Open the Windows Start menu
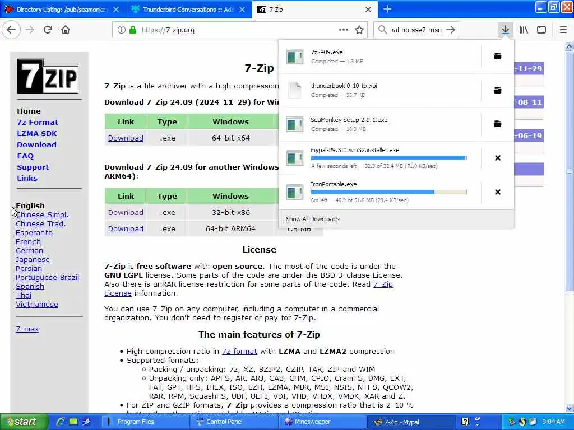This screenshot has width=574, height=430. coord(24,422)
